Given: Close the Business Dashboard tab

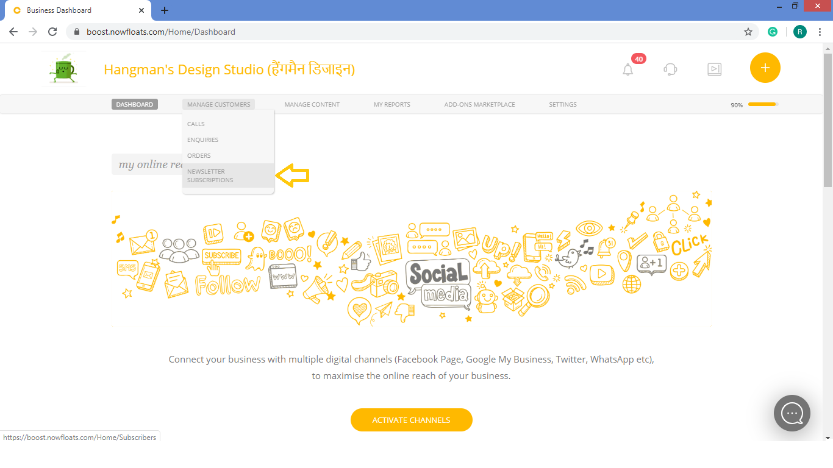Looking at the screenshot, I should 141,10.
